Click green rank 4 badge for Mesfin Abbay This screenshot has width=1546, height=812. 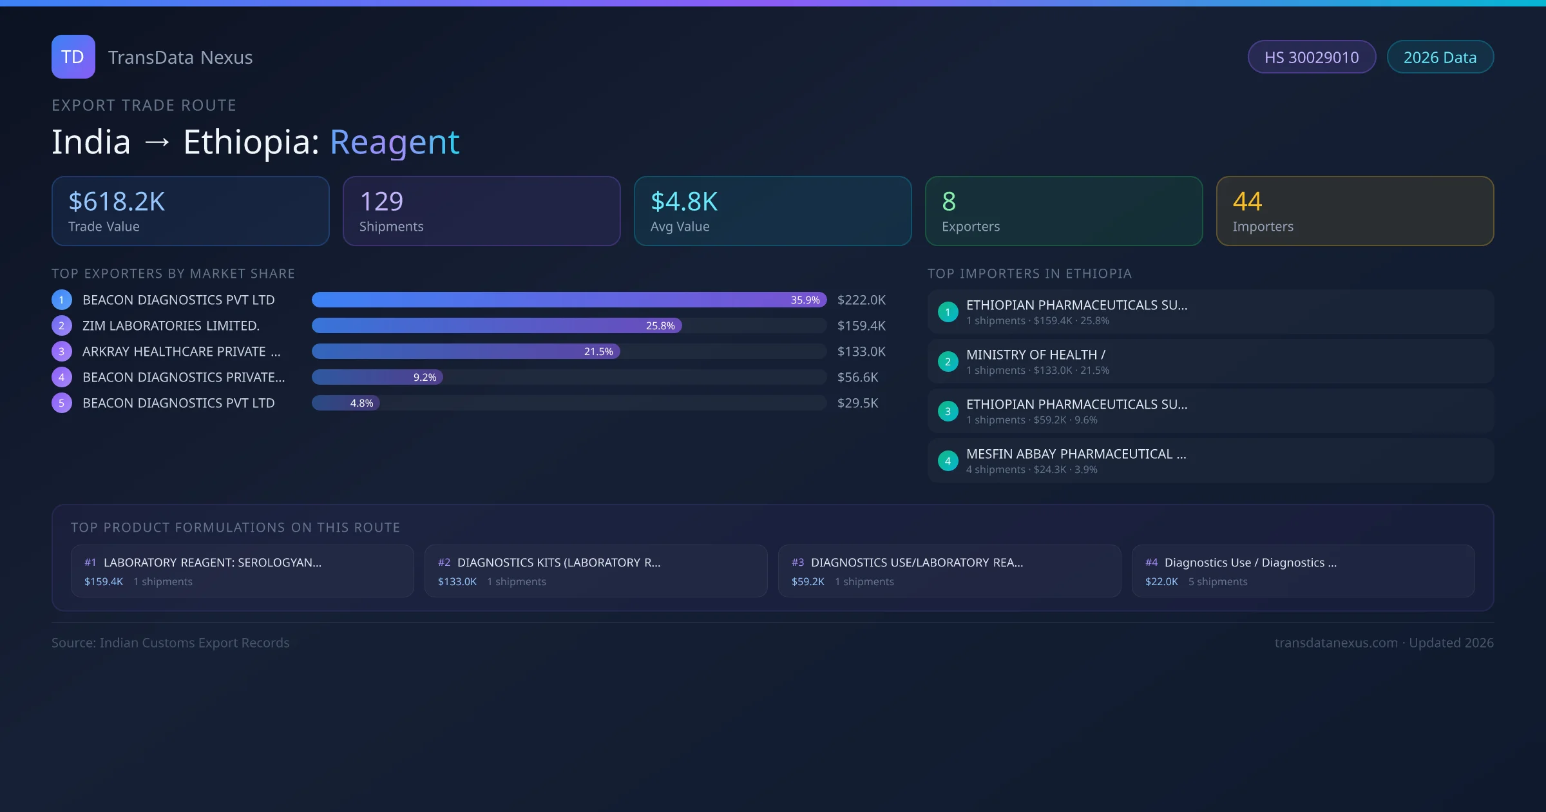pos(948,461)
